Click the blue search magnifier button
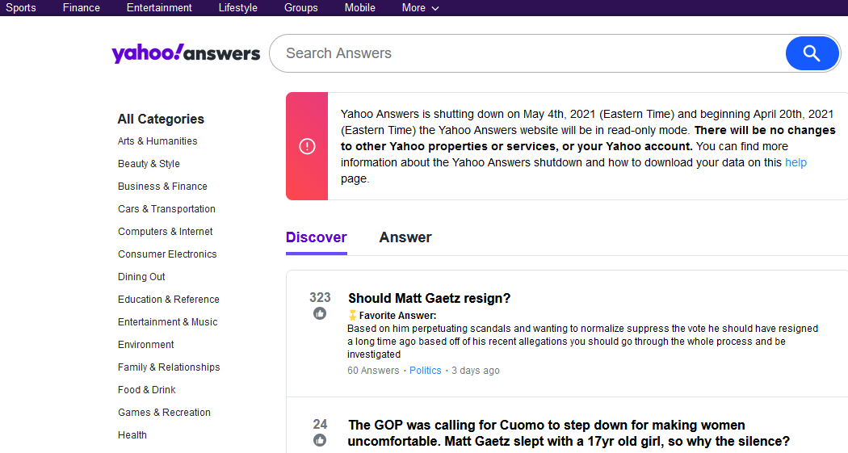 tap(812, 53)
